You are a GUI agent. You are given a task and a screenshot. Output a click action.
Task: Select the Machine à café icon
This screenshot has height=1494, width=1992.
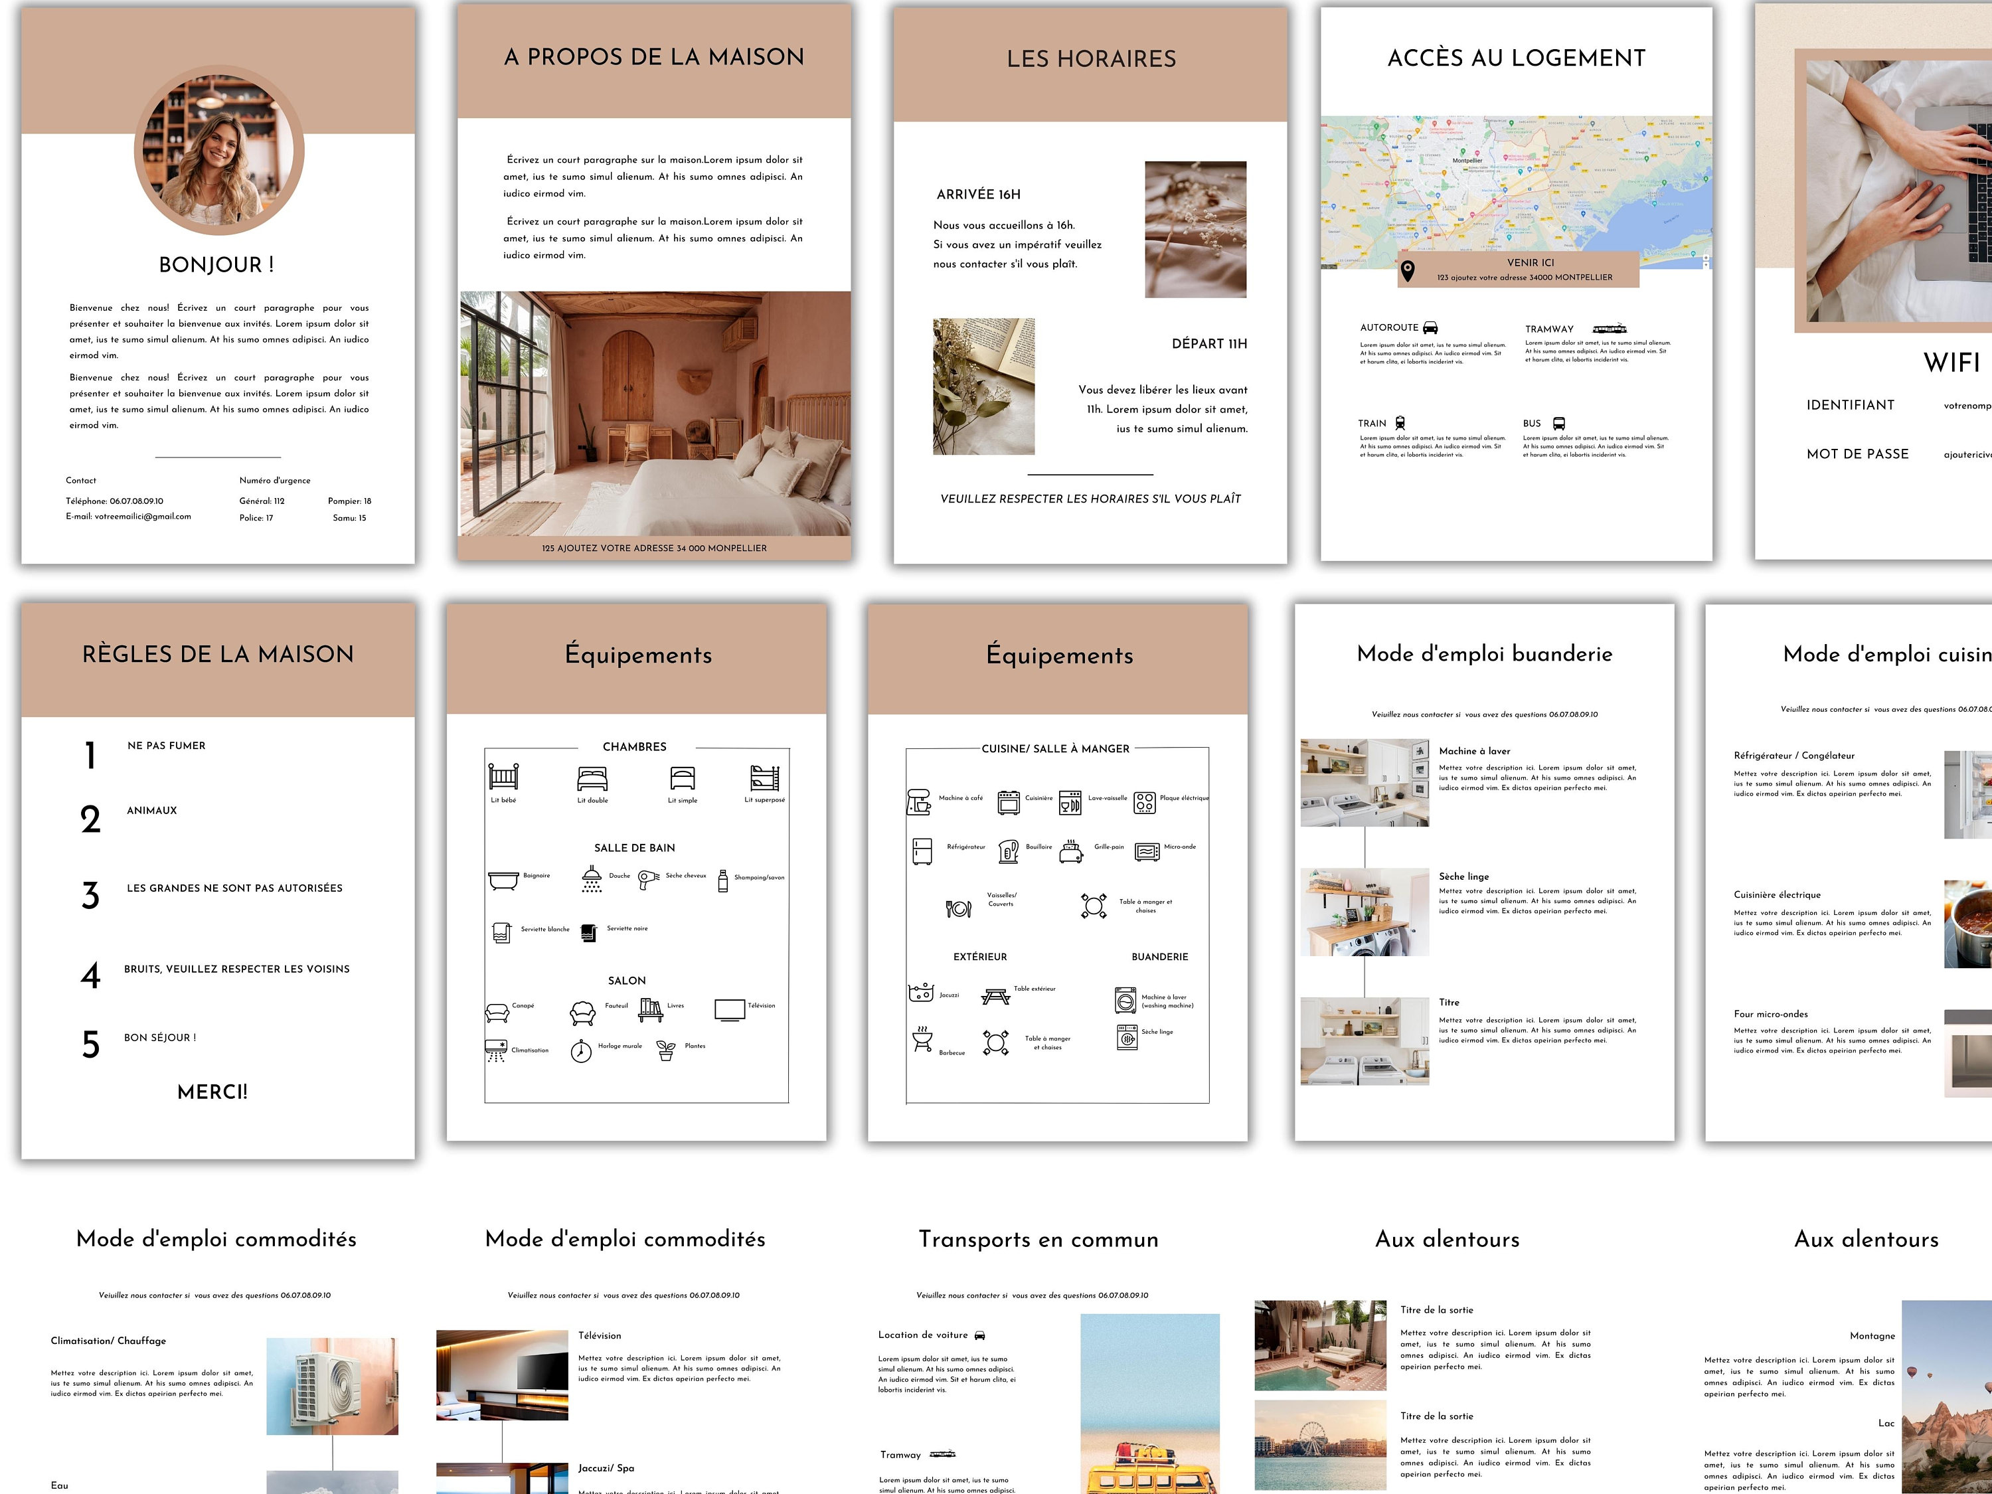tap(918, 801)
